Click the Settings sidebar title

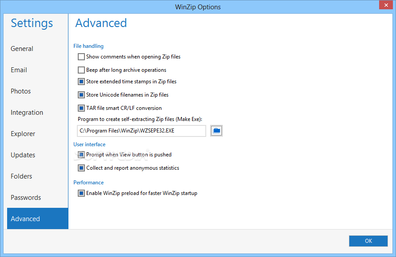32,23
